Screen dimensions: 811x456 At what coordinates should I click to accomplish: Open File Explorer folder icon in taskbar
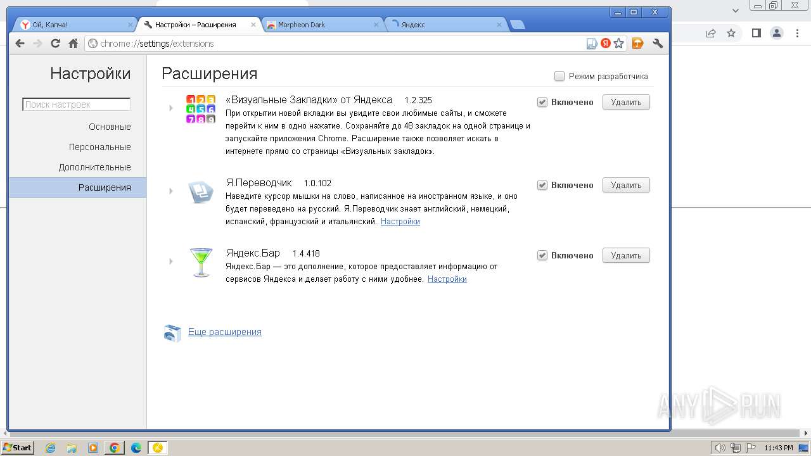72,448
